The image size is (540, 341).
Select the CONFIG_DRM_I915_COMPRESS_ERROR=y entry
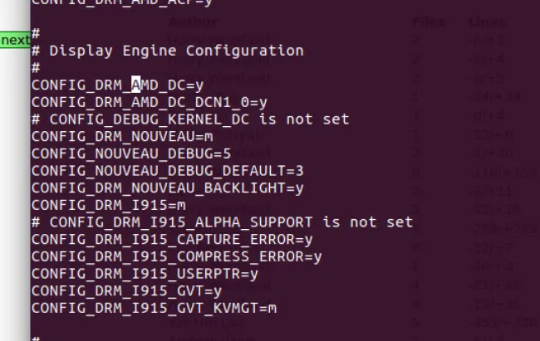pos(177,256)
